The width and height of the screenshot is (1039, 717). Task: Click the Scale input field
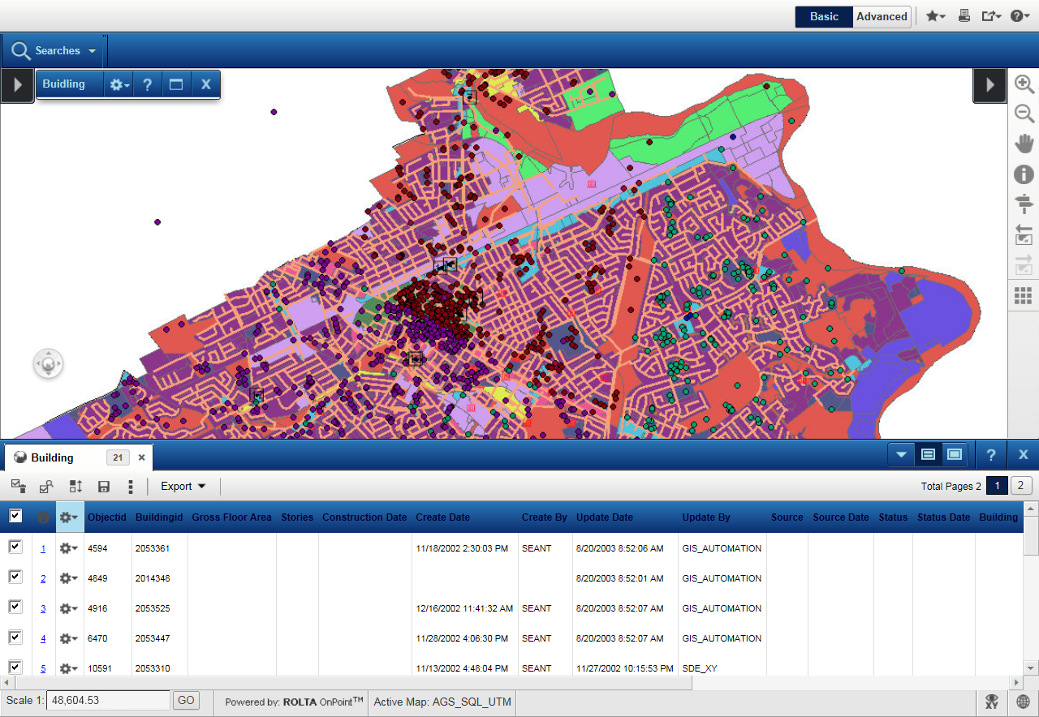[108, 700]
